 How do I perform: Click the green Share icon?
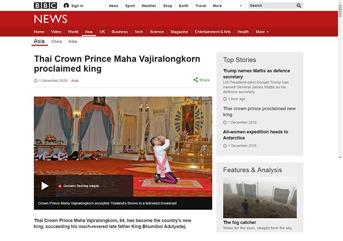196,80
